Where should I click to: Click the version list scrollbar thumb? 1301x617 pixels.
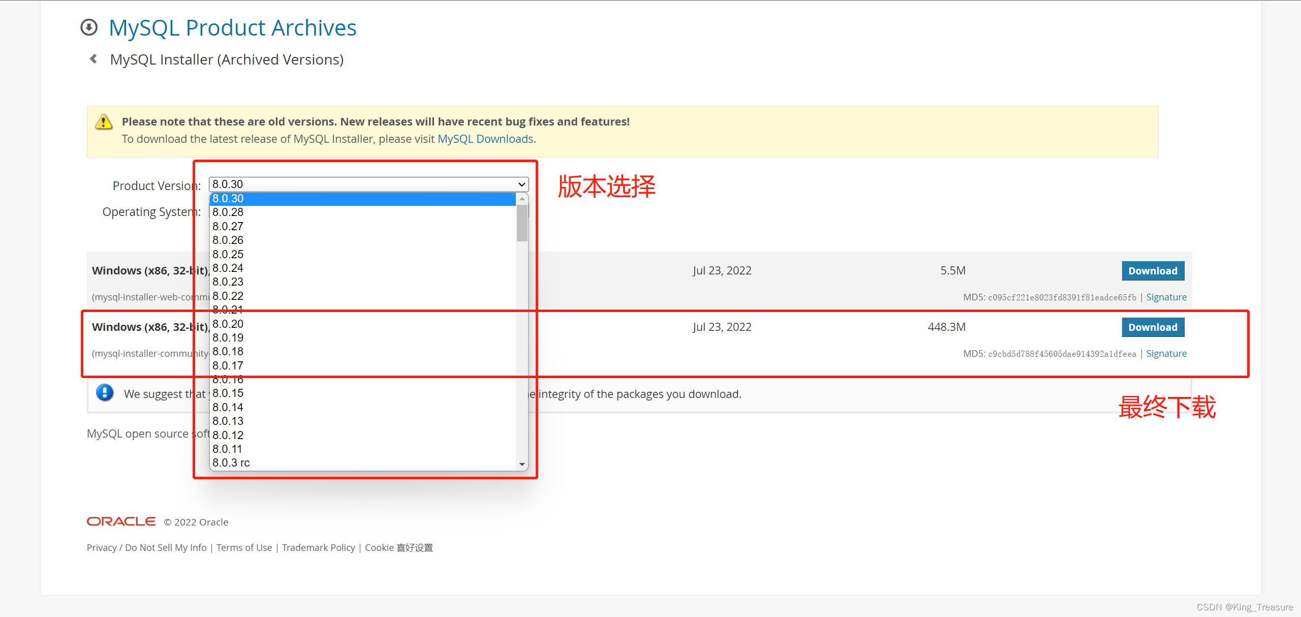pyautogui.click(x=522, y=224)
